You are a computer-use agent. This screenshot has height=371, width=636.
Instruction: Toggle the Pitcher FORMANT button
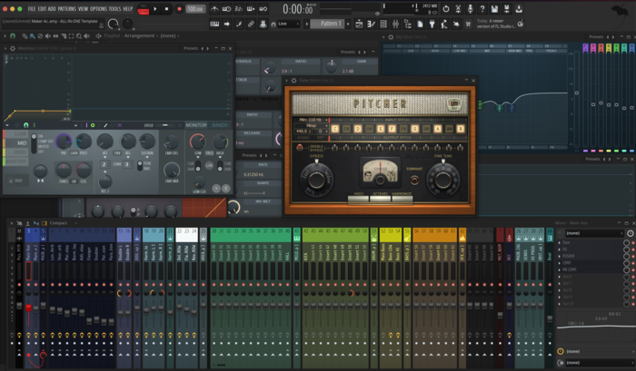[x=414, y=180]
